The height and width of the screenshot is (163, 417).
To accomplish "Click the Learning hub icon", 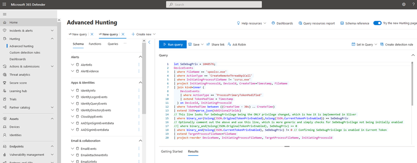I will 4,91.
